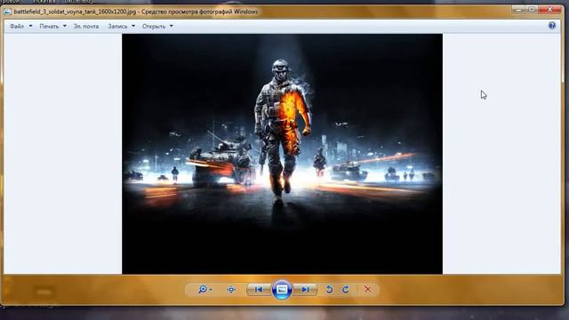
Task: Start the slide show
Action: pos(282,289)
